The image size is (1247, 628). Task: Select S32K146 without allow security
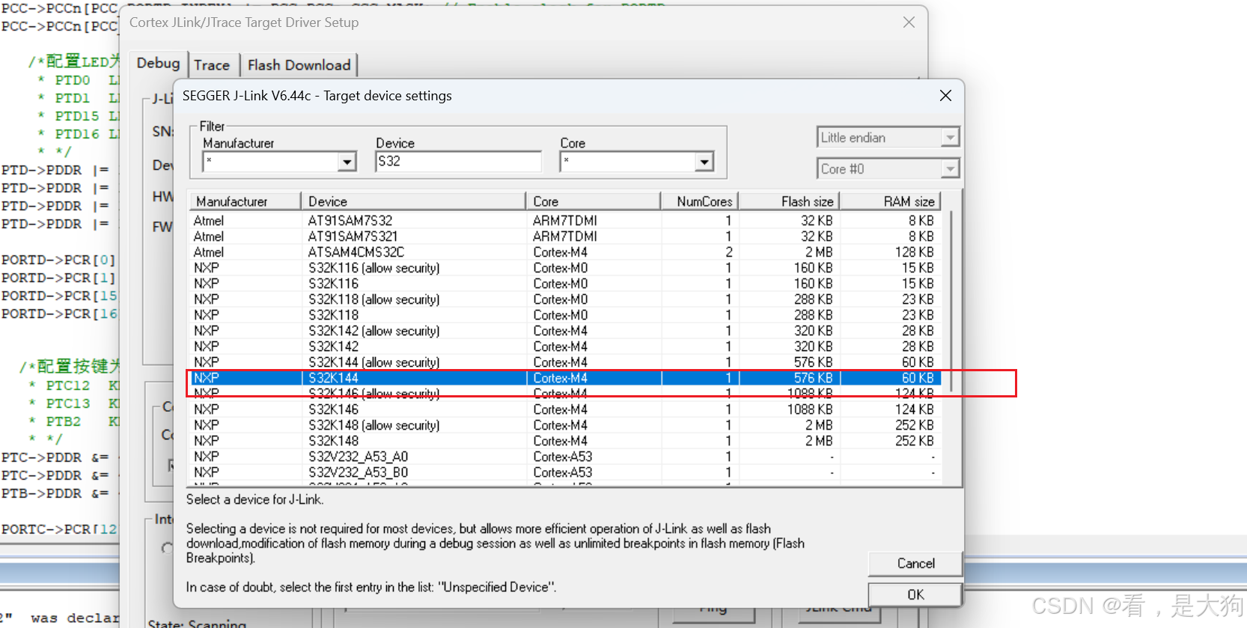564,409
